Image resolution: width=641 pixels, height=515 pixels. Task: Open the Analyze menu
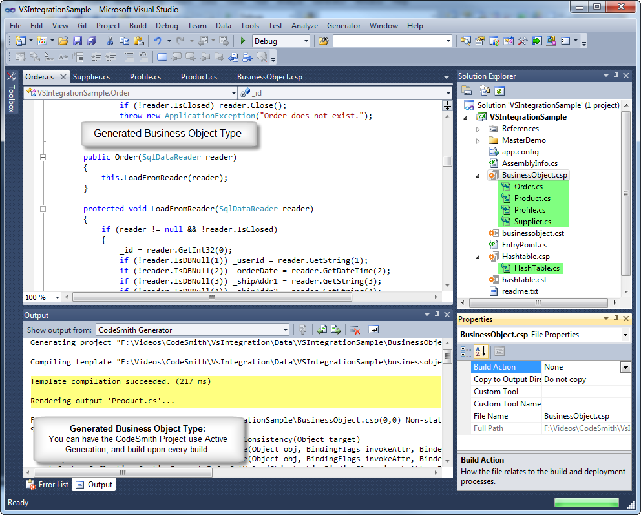coord(304,26)
